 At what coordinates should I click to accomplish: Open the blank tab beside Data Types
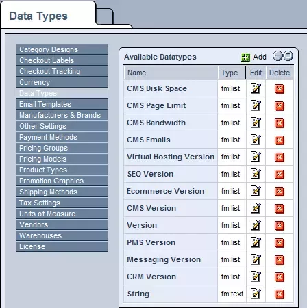tap(105, 16)
